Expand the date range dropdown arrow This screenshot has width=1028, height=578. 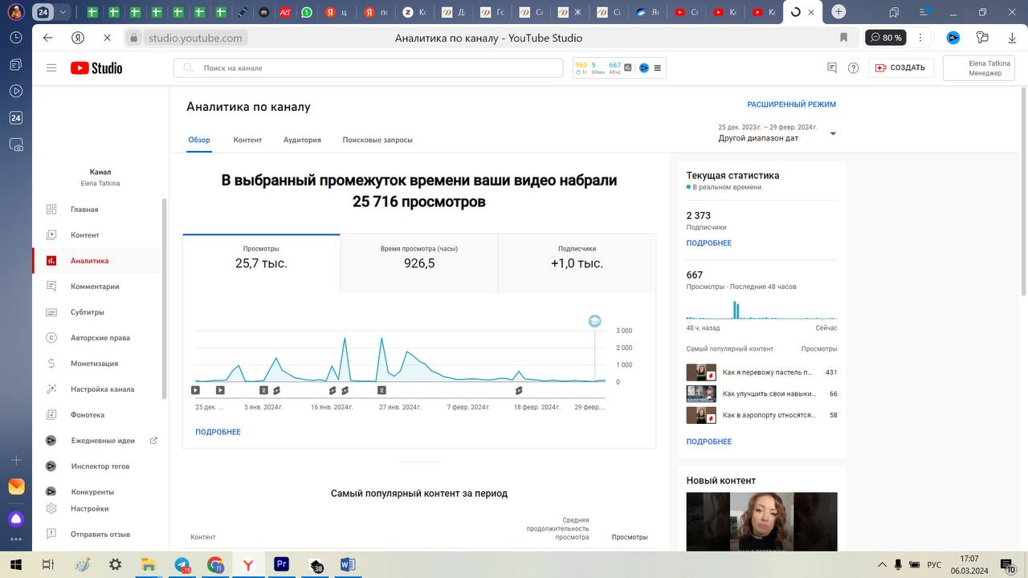tap(833, 133)
